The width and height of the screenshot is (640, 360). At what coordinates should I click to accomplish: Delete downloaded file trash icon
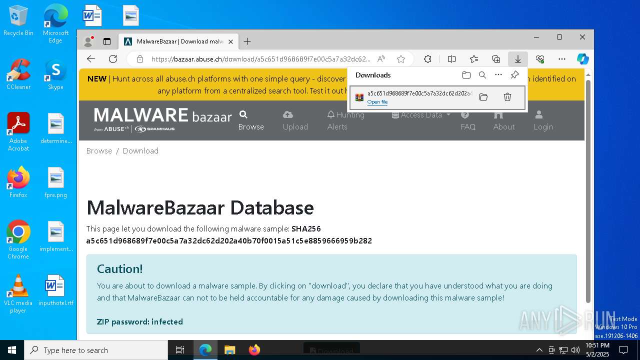tap(507, 97)
